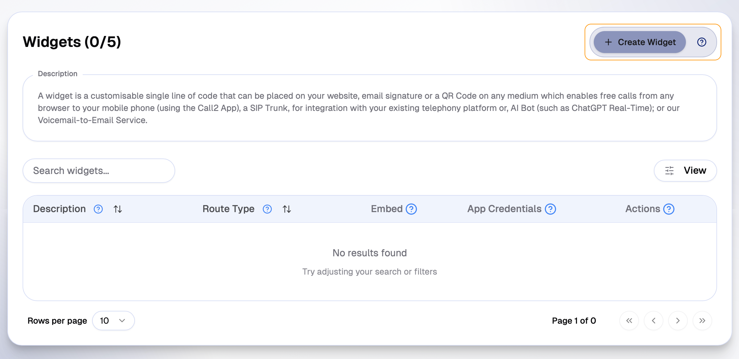
Task: Focus the Search widgets field
Action: [x=99, y=171]
